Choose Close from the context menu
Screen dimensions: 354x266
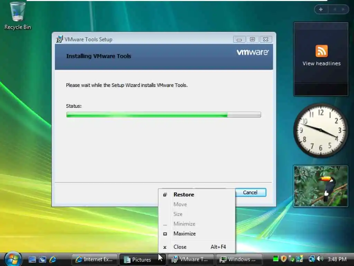(x=196, y=247)
